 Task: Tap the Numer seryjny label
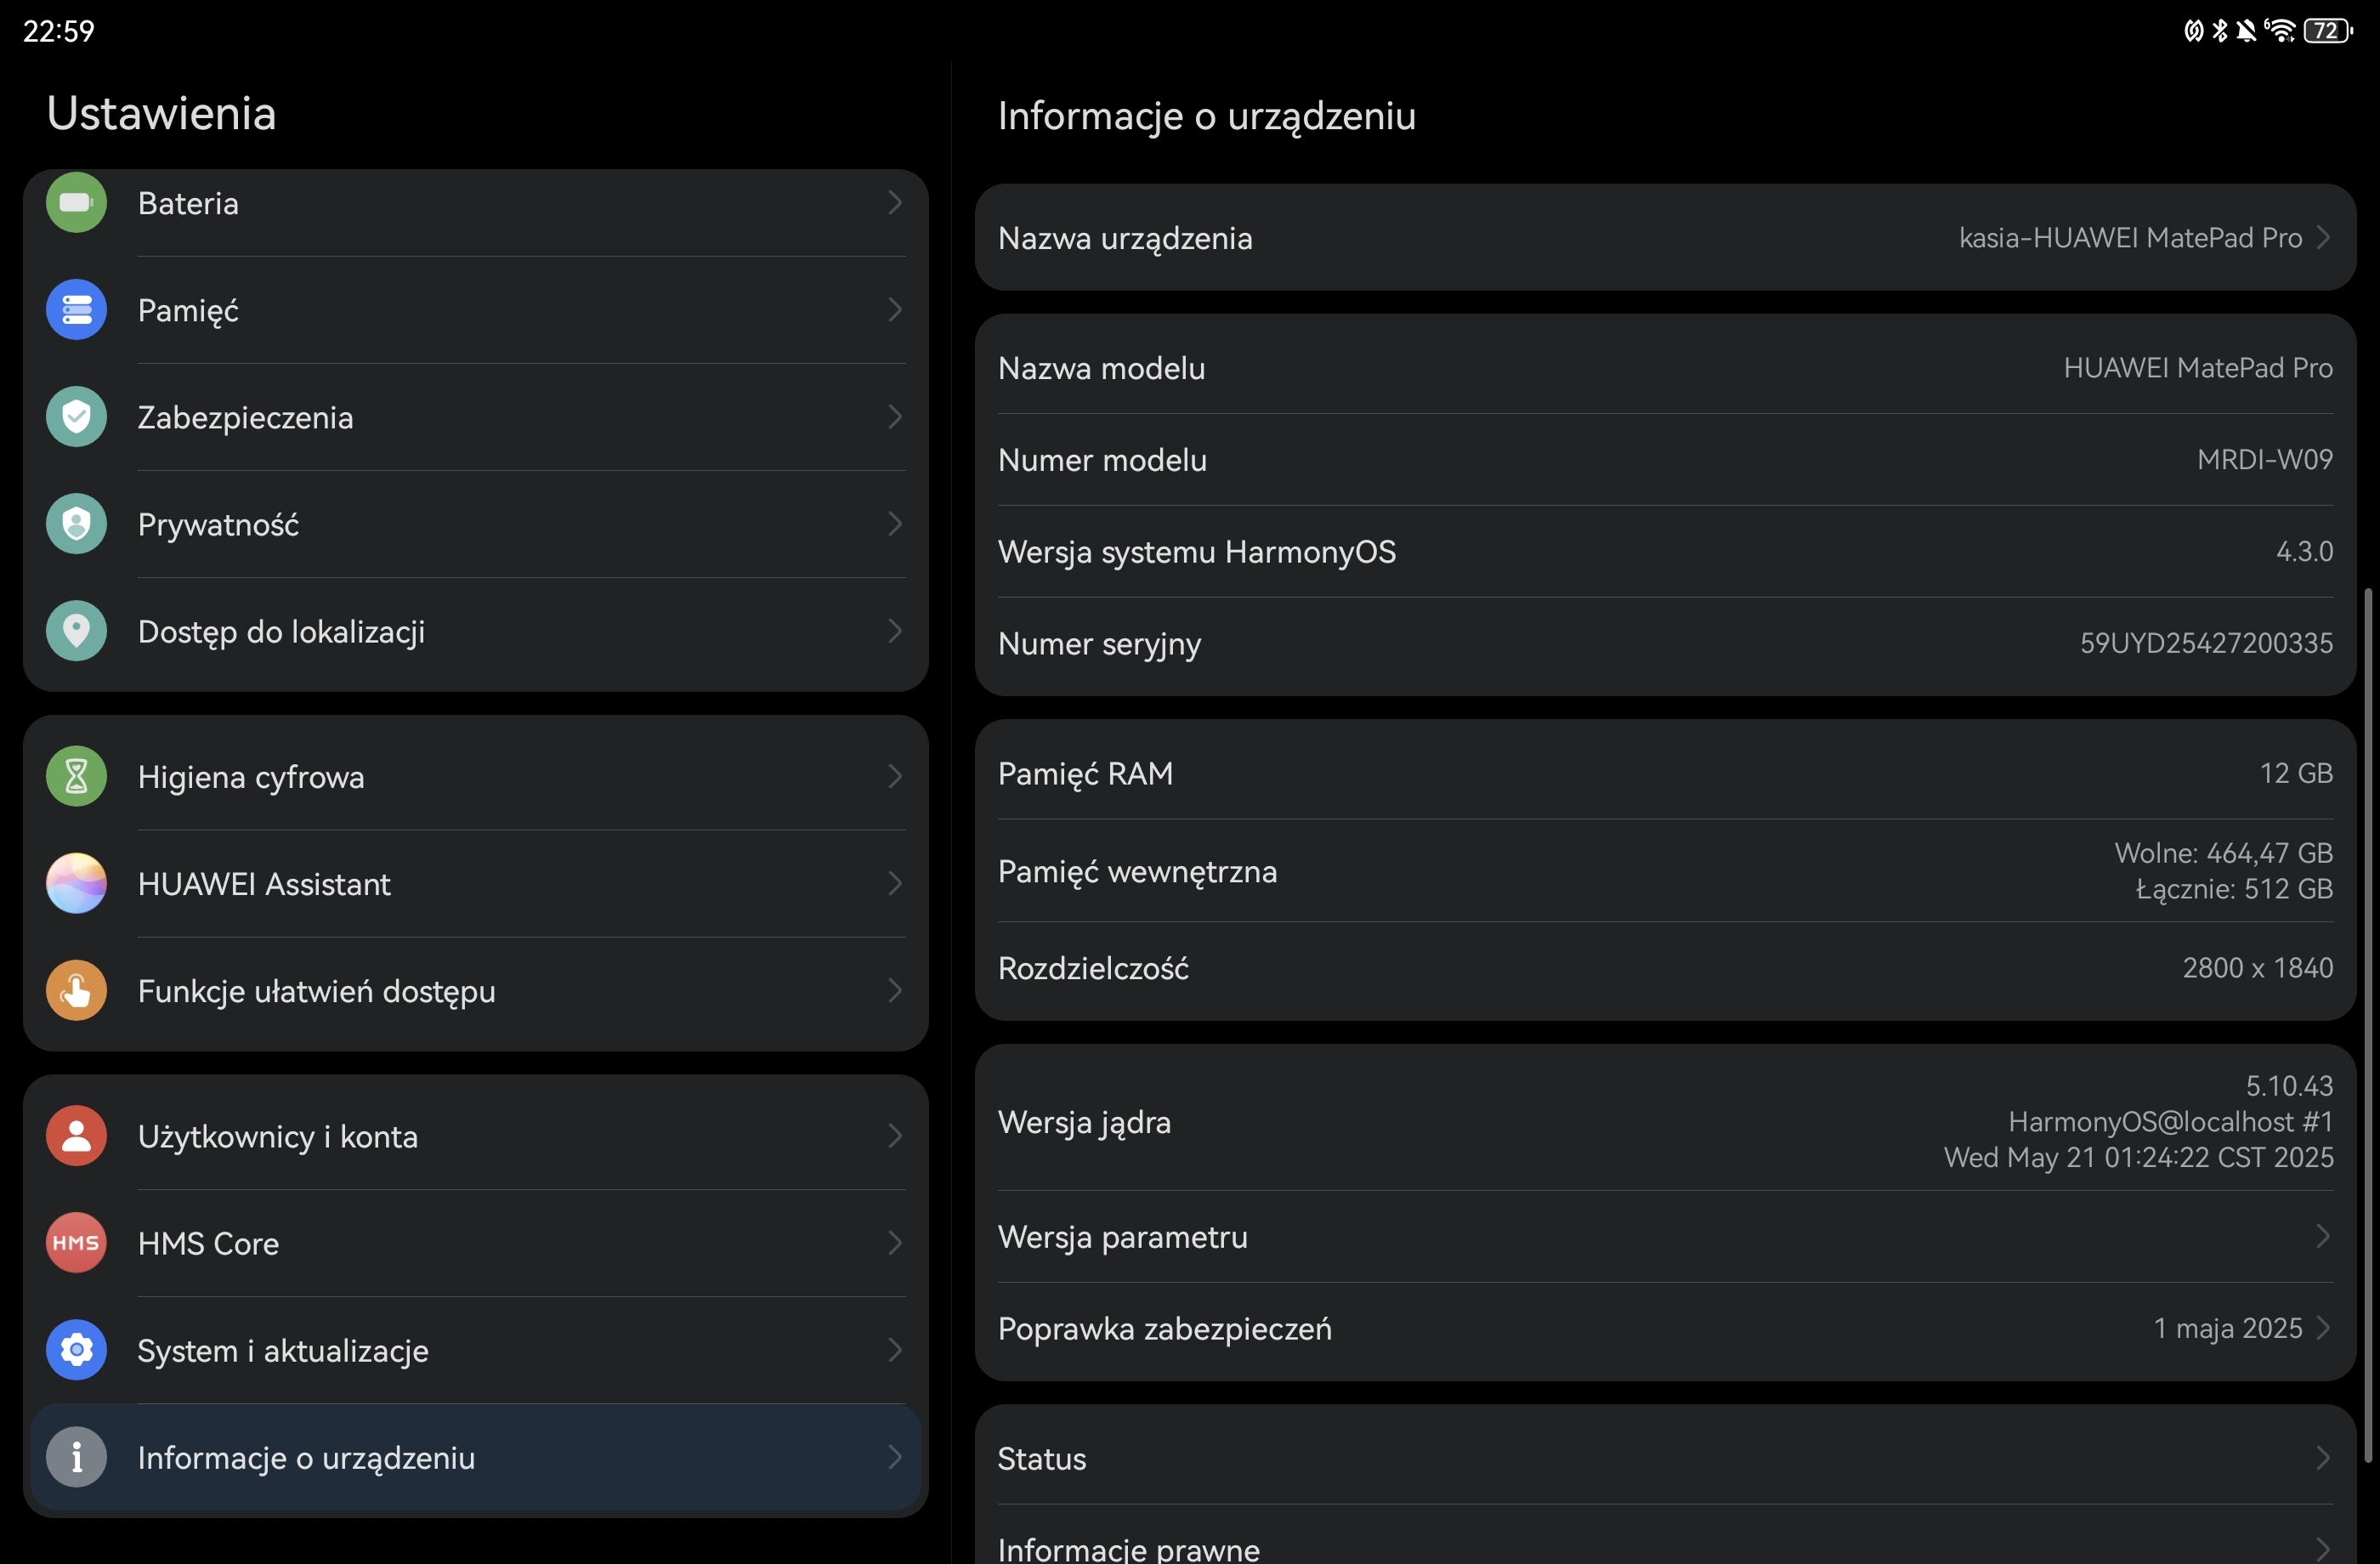pyautogui.click(x=1099, y=644)
